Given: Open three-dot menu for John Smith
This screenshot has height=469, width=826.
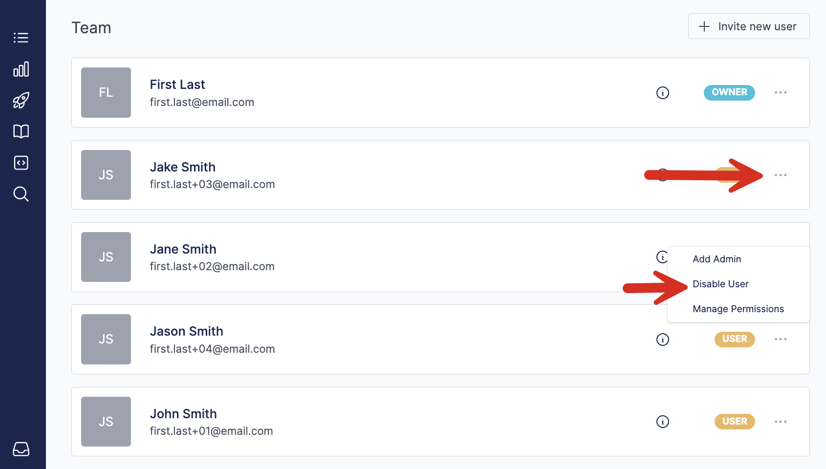Looking at the screenshot, I should click(781, 422).
